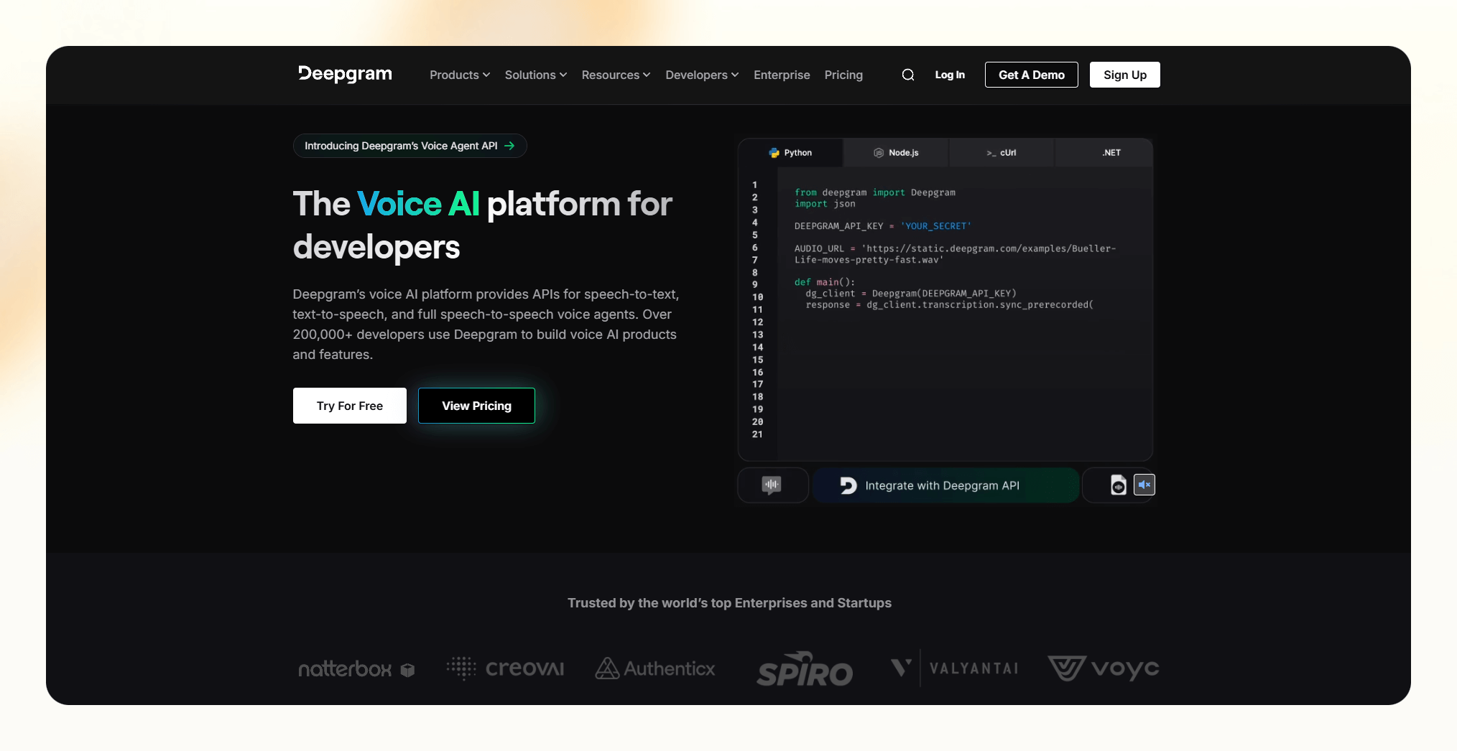1457x751 pixels.
Task: Click Integrate with Deepgram API pill
Action: click(945, 485)
